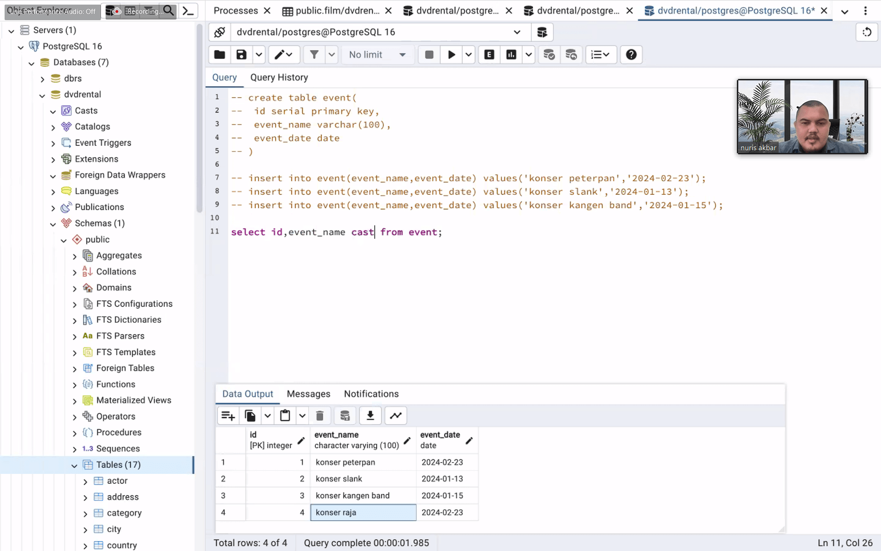Click the Graph Visualiser icon

point(396,416)
